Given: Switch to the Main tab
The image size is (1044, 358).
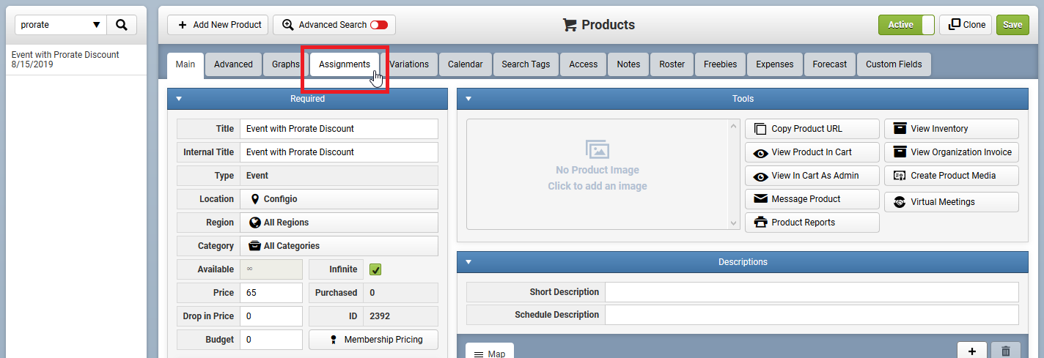Looking at the screenshot, I should pos(185,64).
